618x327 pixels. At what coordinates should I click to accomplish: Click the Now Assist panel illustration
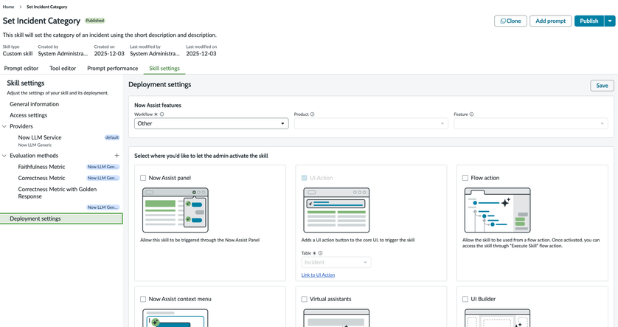(x=175, y=210)
